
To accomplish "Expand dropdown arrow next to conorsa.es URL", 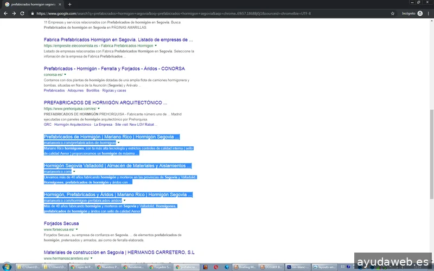I will point(65,75).
